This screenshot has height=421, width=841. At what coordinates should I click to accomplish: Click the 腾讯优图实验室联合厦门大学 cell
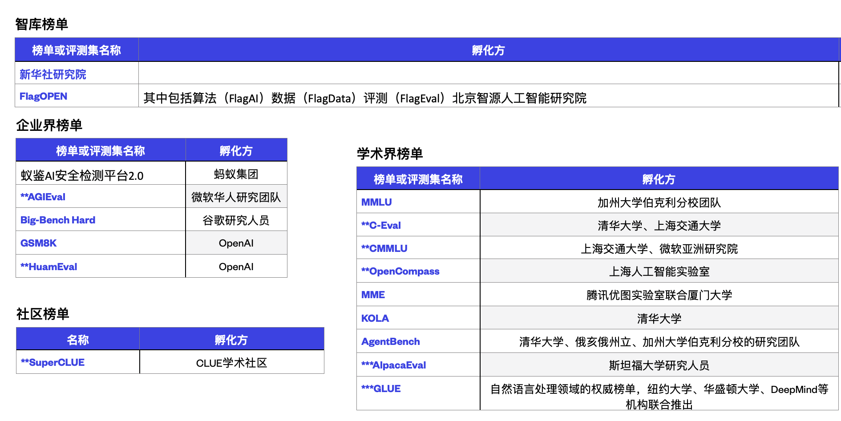659,295
